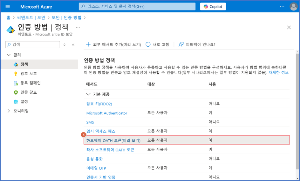Click the 암호 보호 key icon
The height and width of the screenshot is (181, 300).
(x=16, y=74)
